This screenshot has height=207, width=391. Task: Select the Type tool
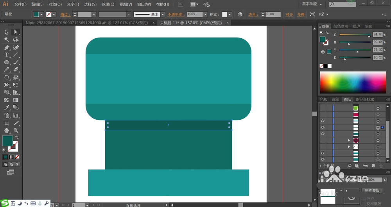pyautogui.click(x=7, y=55)
